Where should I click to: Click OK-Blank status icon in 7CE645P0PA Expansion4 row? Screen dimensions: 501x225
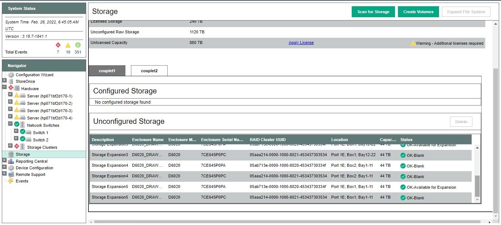coord(403,166)
